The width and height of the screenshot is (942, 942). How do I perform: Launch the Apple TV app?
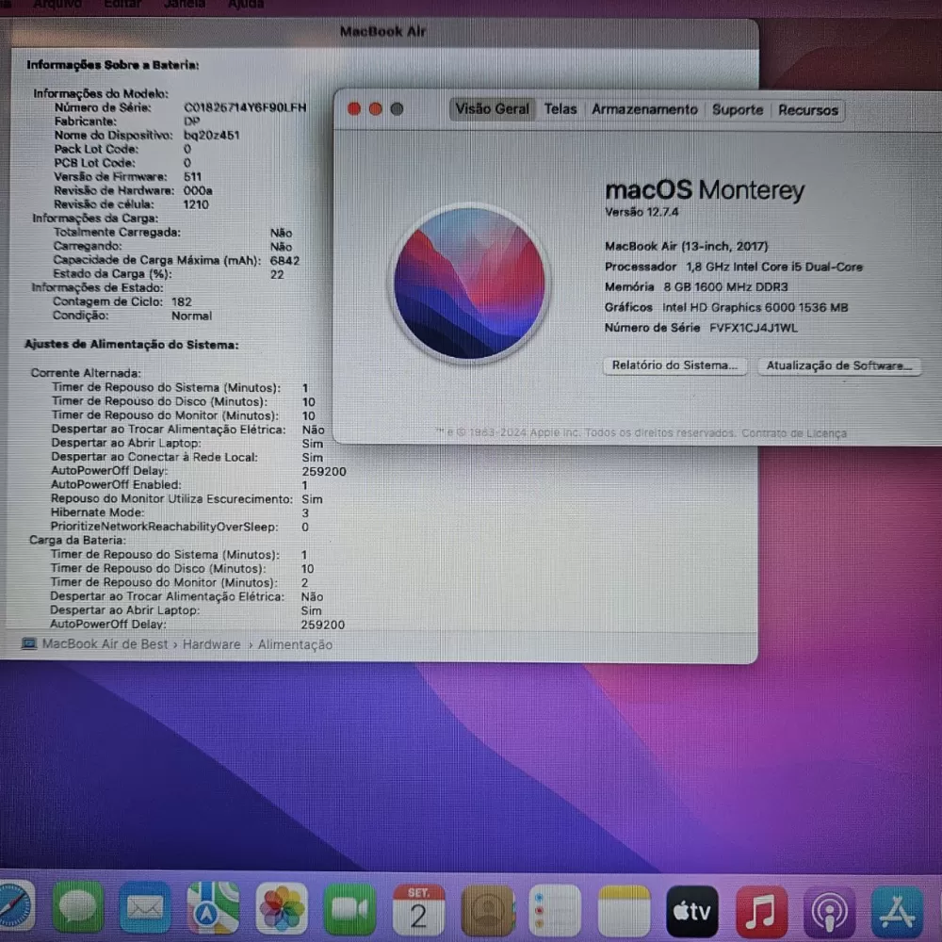coord(692,911)
